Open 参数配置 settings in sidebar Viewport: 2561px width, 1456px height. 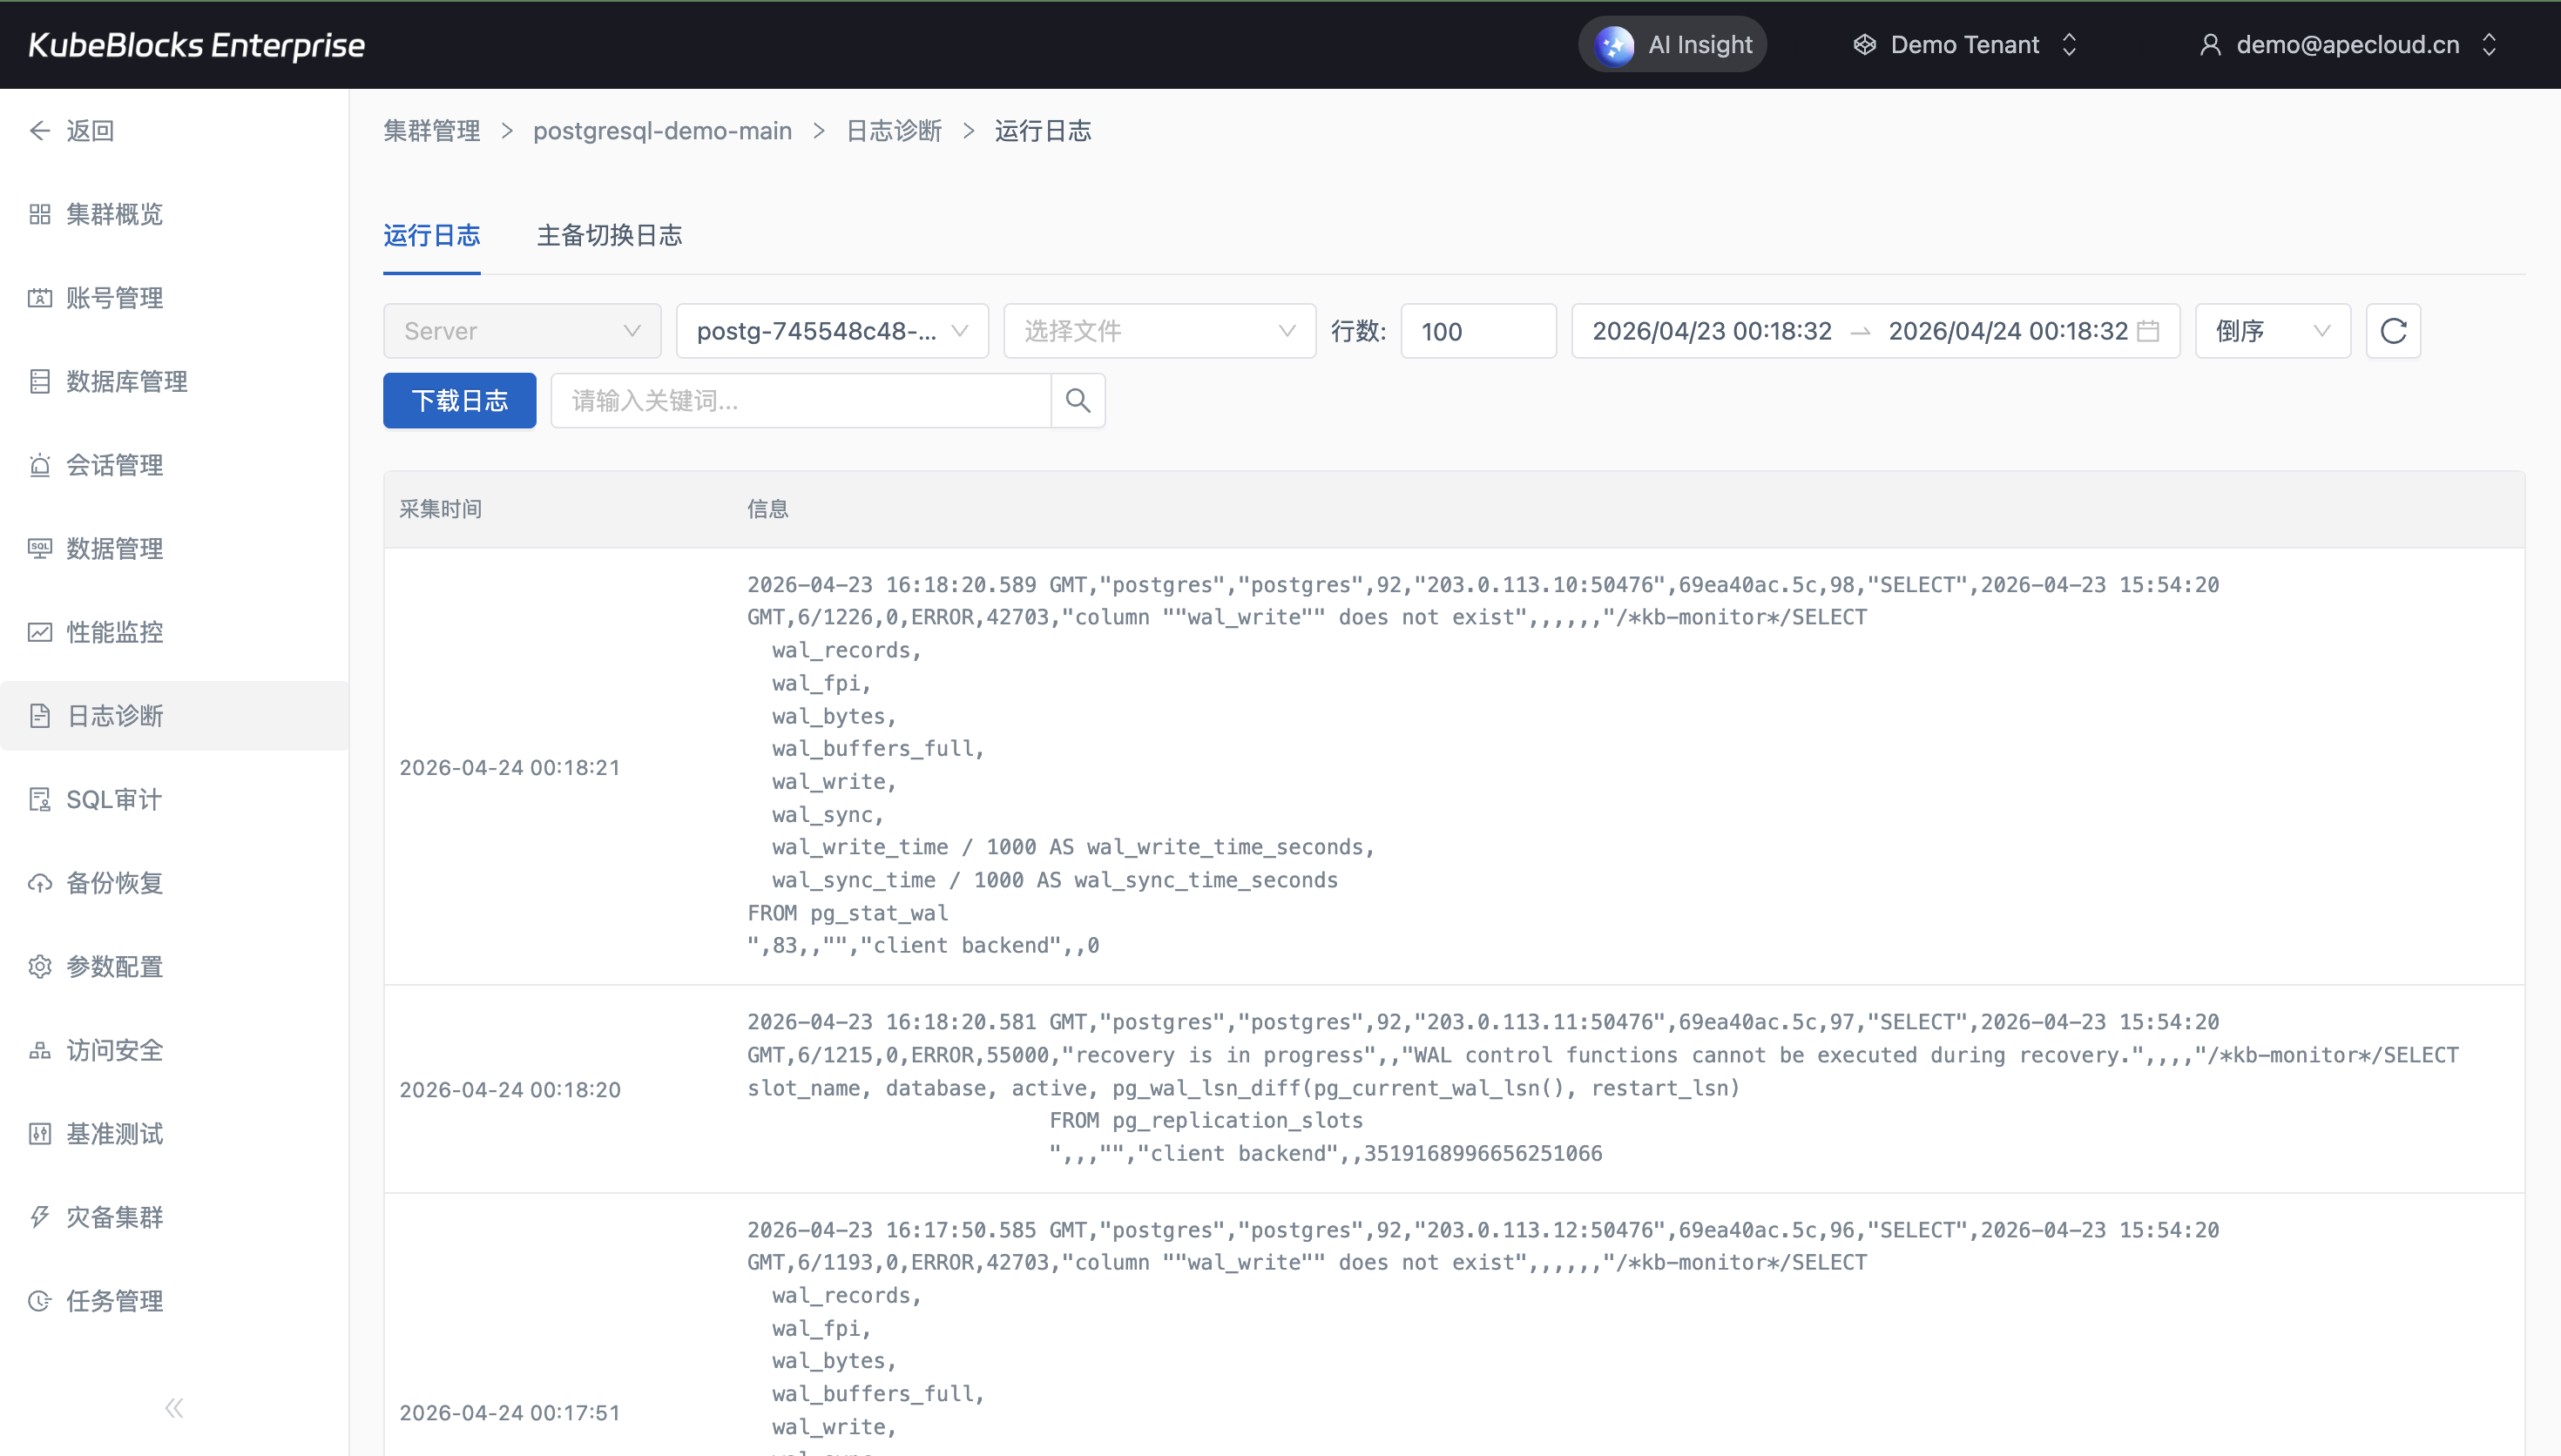(x=114, y=967)
